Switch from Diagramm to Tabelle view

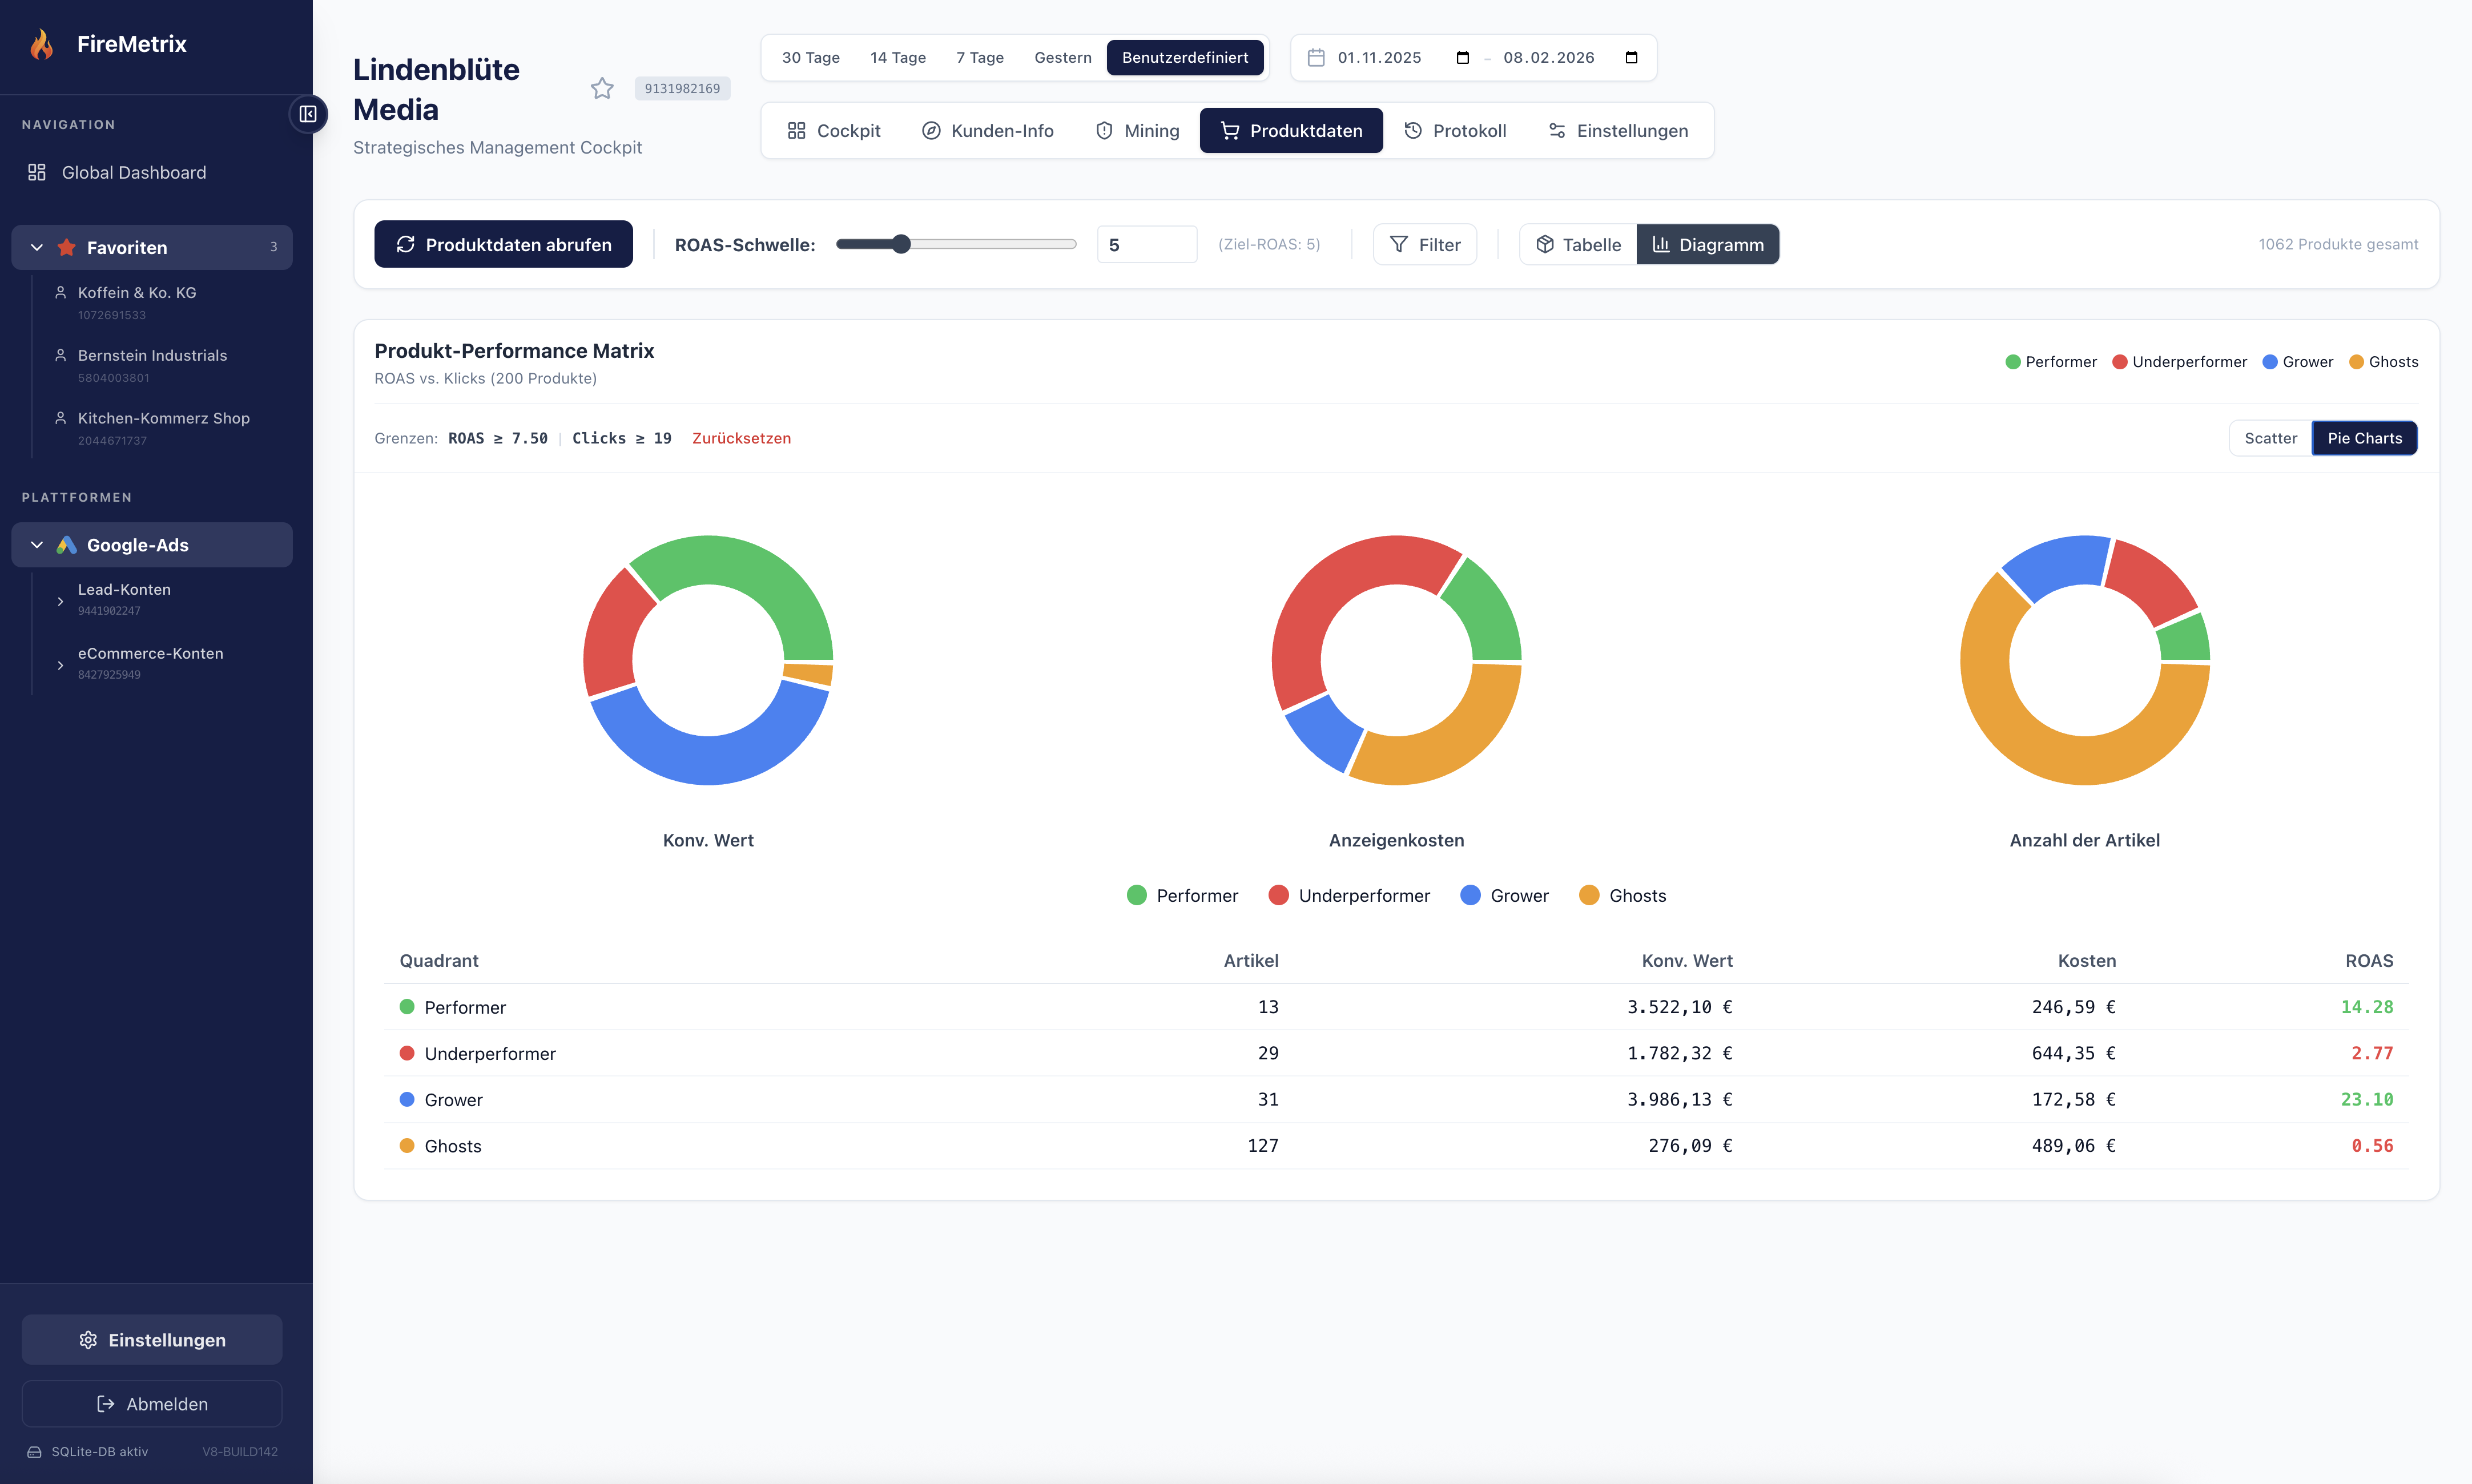tap(1577, 244)
